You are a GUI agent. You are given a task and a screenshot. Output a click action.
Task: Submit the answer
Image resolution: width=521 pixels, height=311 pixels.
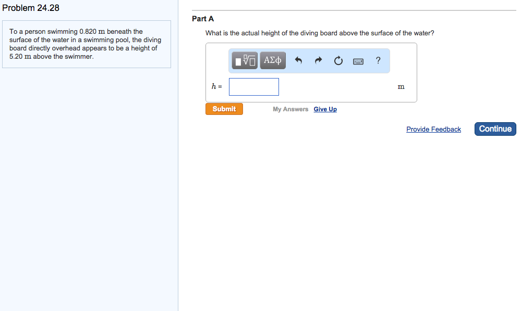(224, 109)
